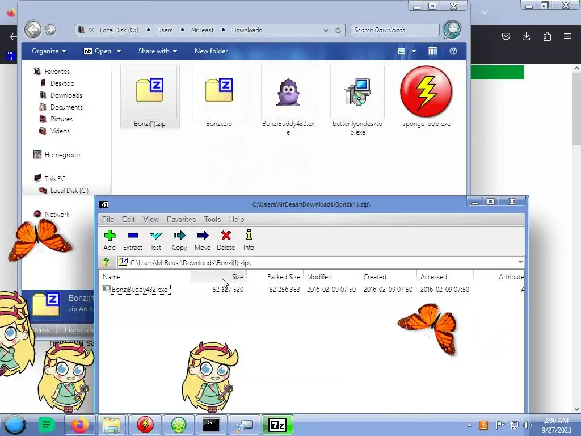The image size is (581, 436).
Task: Click the Start orb on taskbar
Action: [15, 425]
